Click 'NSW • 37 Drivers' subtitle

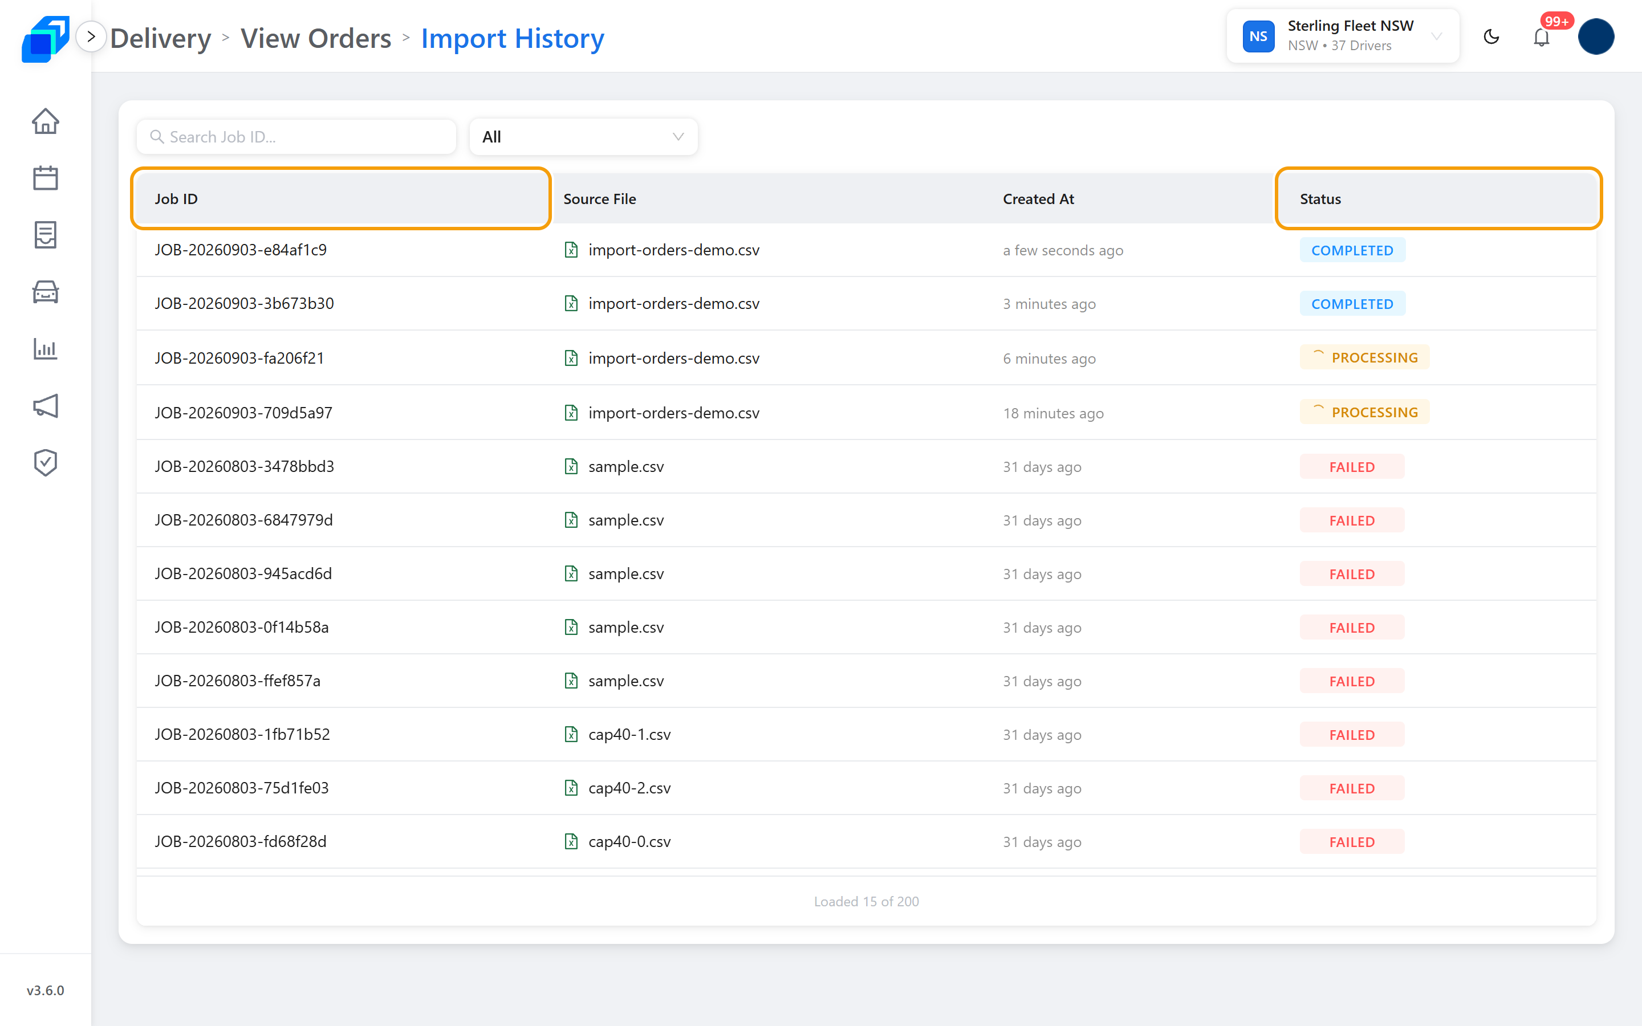click(1339, 46)
